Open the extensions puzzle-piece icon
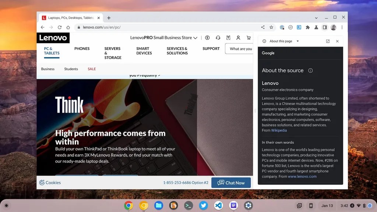Screen dimensions: 377x212 click(x=308, y=27)
